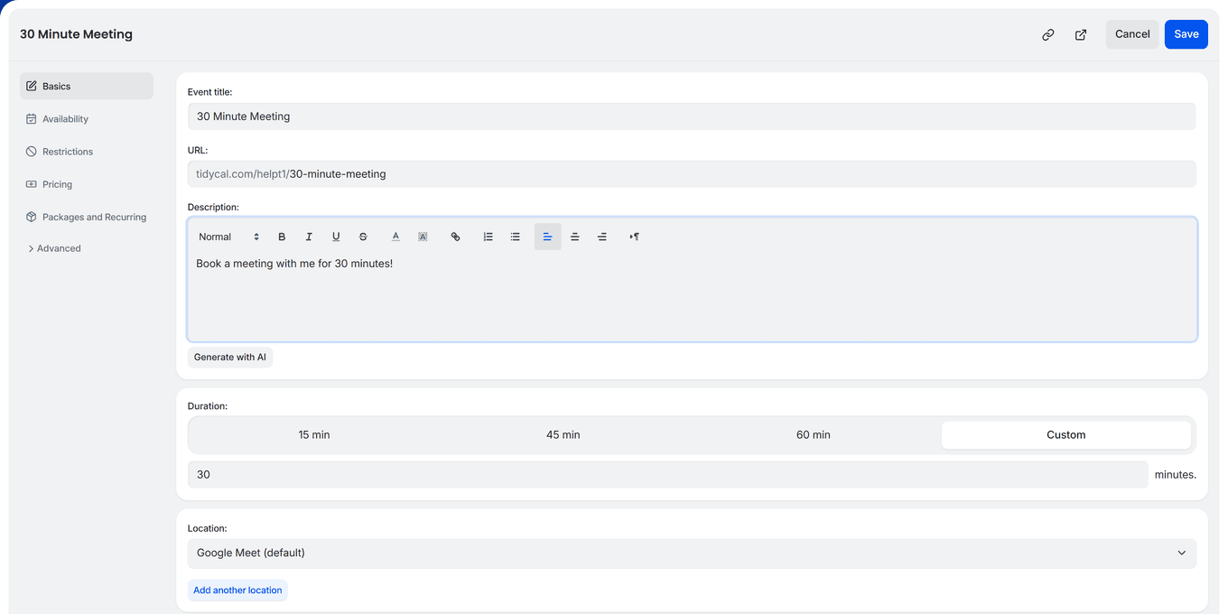Toggle bold formatting in the description editor
This screenshot has width=1228, height=614.
282,236
